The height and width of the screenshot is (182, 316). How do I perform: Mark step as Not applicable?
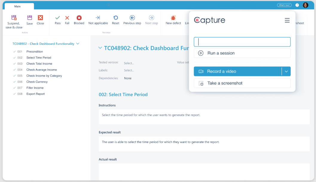pyautogui.click(x=98, y=18)
